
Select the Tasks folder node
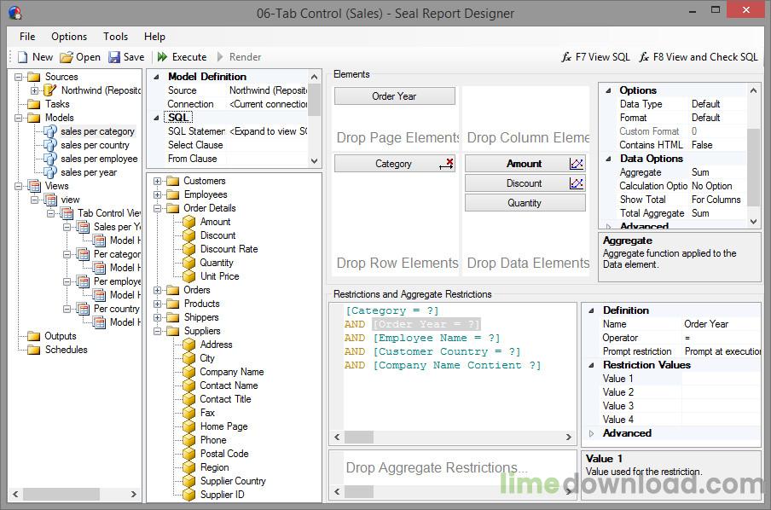pyautogui.click(x=57, y=104)
